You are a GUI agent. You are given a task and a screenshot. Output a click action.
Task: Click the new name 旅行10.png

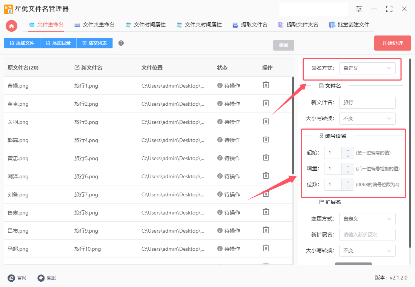tap(88, 249)
